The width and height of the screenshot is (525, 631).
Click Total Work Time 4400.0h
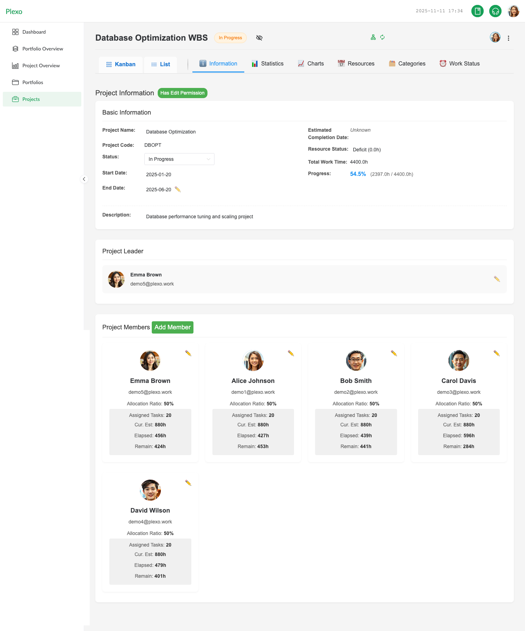pyautogui.click(x=359, y=162)
